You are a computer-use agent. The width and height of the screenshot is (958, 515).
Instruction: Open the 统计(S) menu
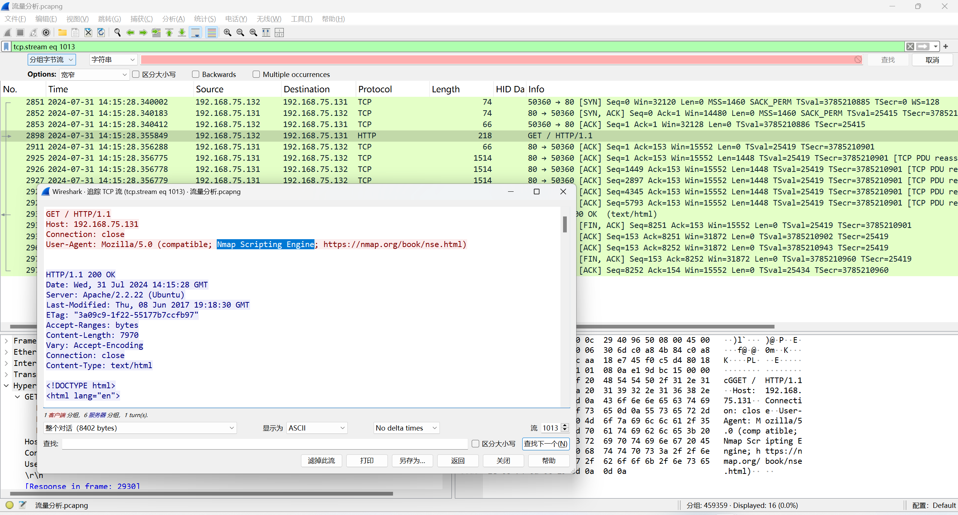click(205, 19)
